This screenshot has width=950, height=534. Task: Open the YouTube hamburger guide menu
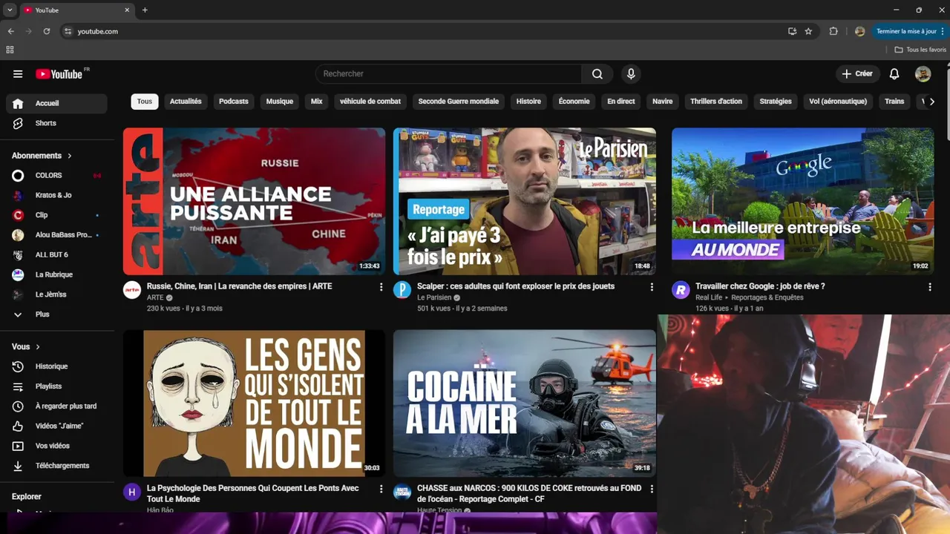pyautogui.click(x=18, y=73)
